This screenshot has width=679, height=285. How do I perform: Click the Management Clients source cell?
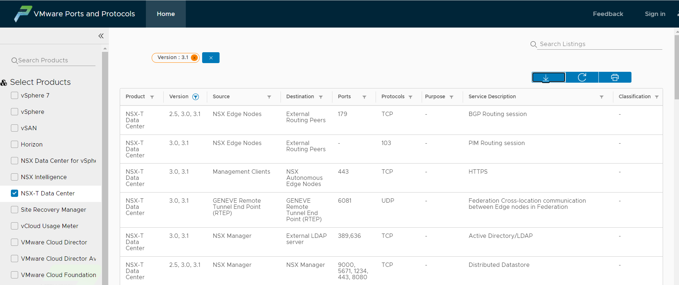[241, 172]
